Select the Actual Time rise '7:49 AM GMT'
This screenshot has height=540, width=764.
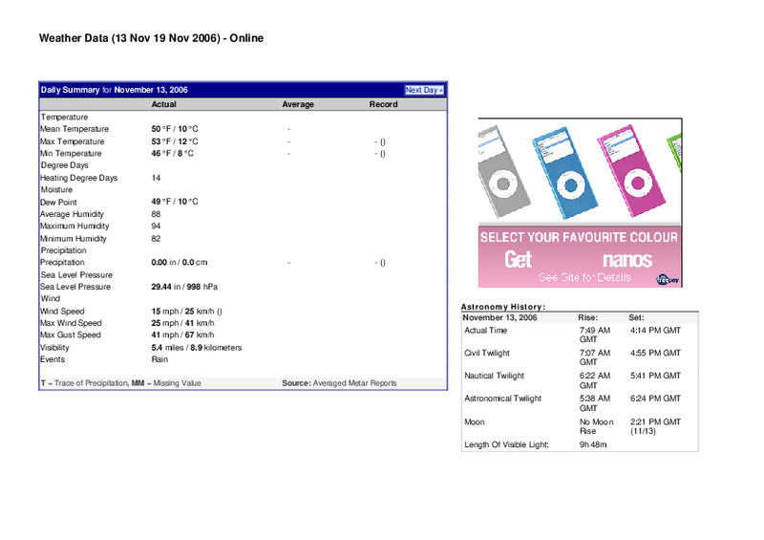[595, 335]
